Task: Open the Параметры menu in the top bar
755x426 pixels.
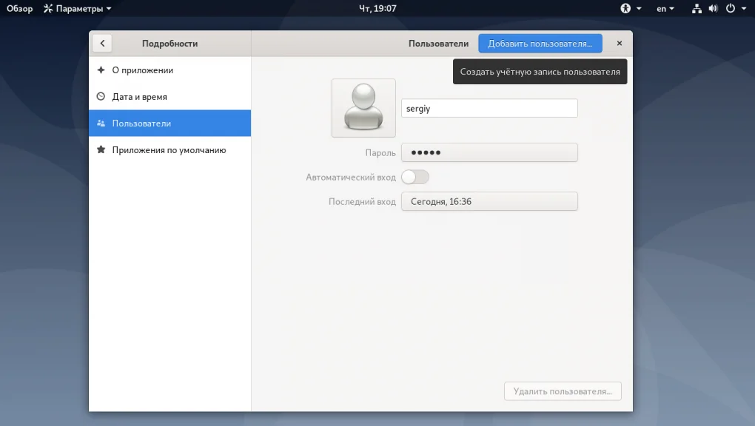Action: [x=76, y=8]
